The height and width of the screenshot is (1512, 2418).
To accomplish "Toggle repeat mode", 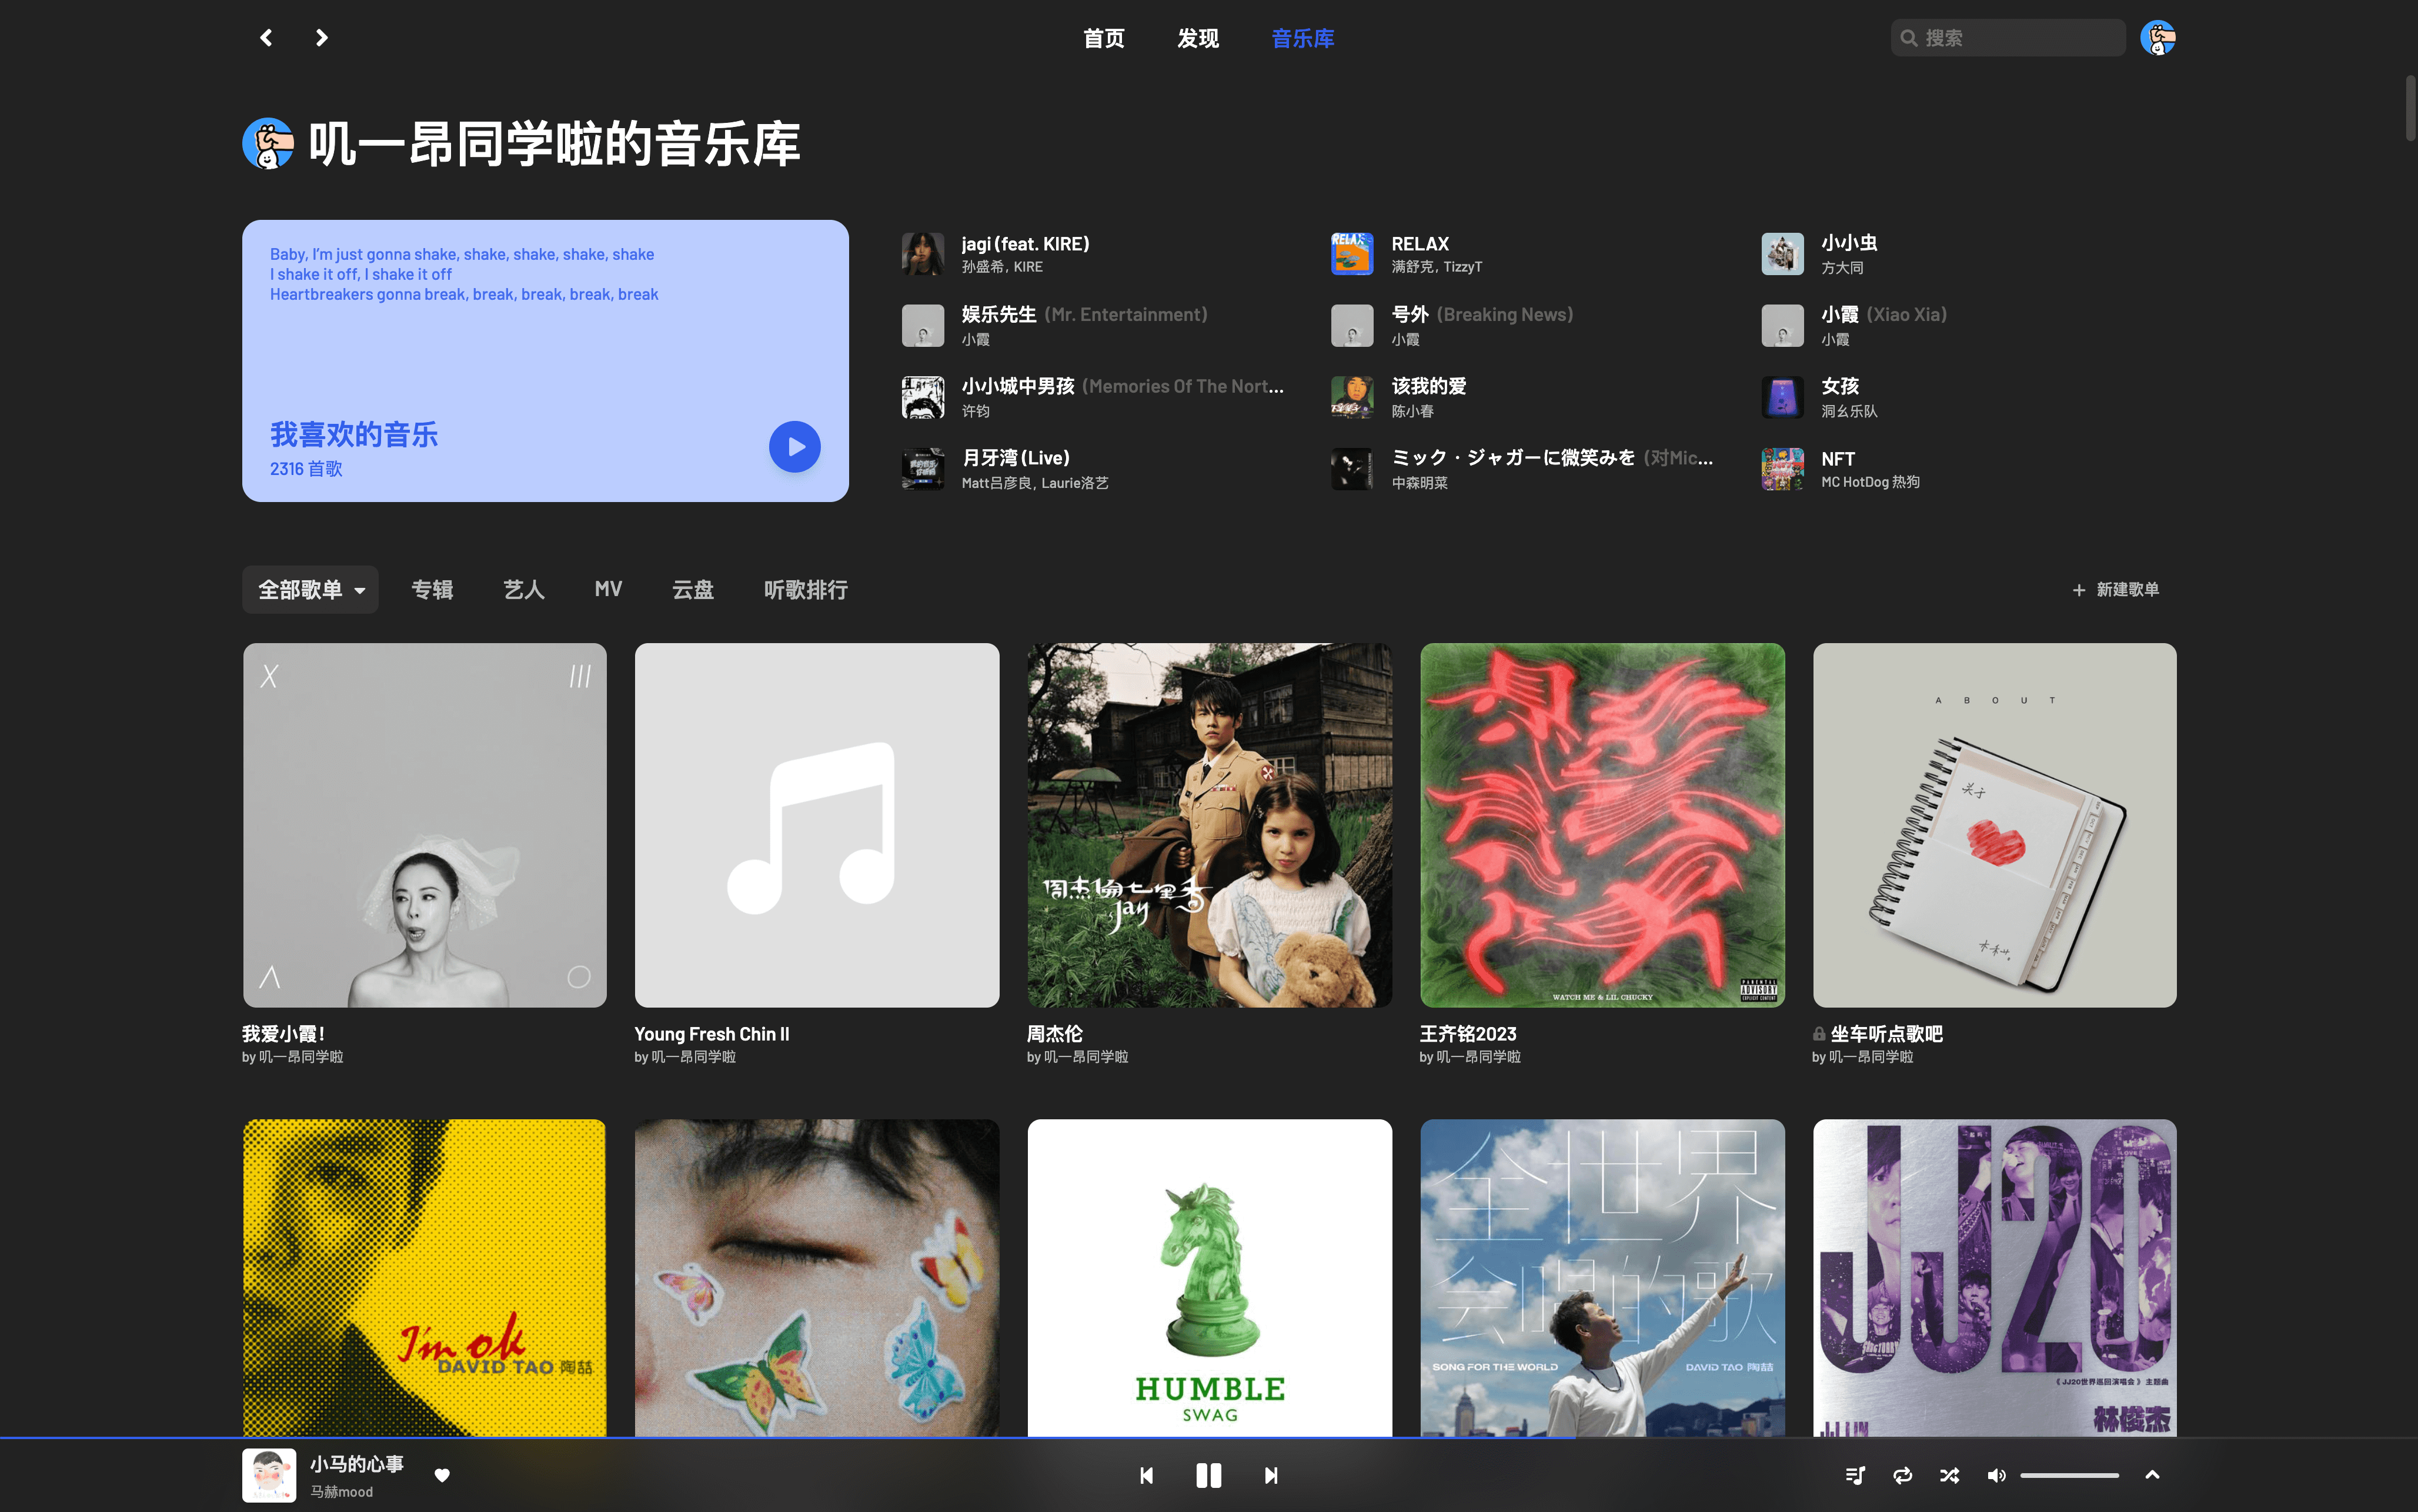I will pos(1902,1475).
